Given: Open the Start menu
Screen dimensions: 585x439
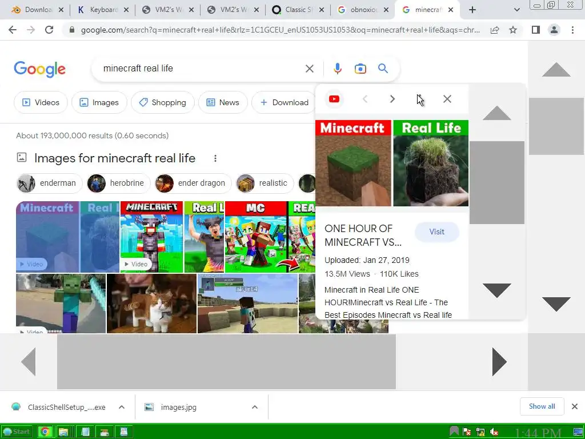Looking at the screenshot, I should [x=17, y=432].
